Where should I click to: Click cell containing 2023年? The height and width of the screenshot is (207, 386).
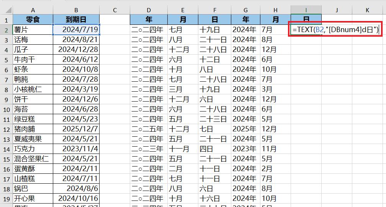pyautogui.click(x=245, y=149)
